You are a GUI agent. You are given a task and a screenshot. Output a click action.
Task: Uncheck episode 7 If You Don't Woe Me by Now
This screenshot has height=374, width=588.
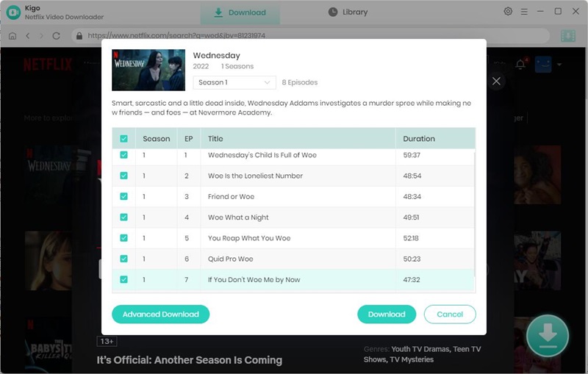pyautogui.click(x=123, y=279)
